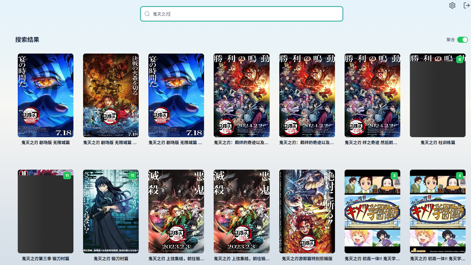Toggle the 聚合 switch off

(x=462, y=40)
